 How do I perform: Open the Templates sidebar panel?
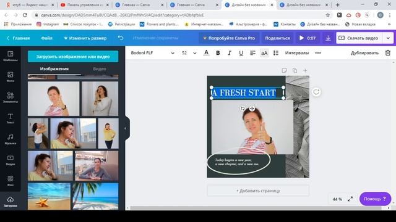tap(11, 56)
